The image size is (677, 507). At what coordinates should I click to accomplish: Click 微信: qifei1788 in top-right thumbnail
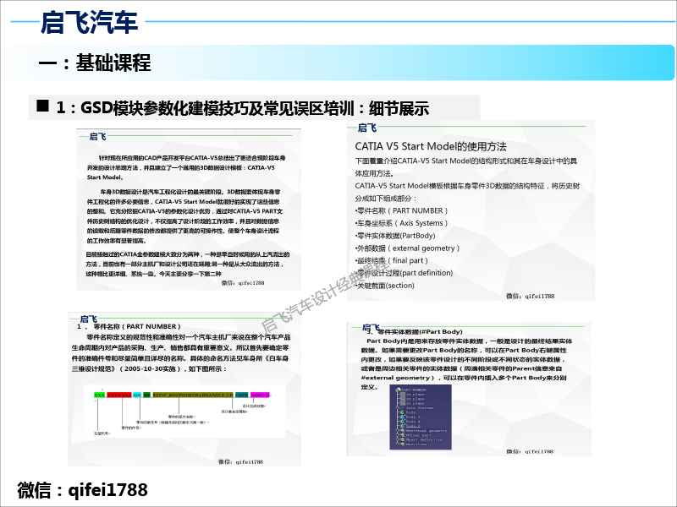[531, 297]
